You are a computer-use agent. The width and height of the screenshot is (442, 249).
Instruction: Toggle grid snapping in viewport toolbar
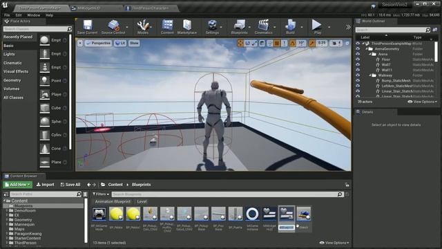point(277,43)
